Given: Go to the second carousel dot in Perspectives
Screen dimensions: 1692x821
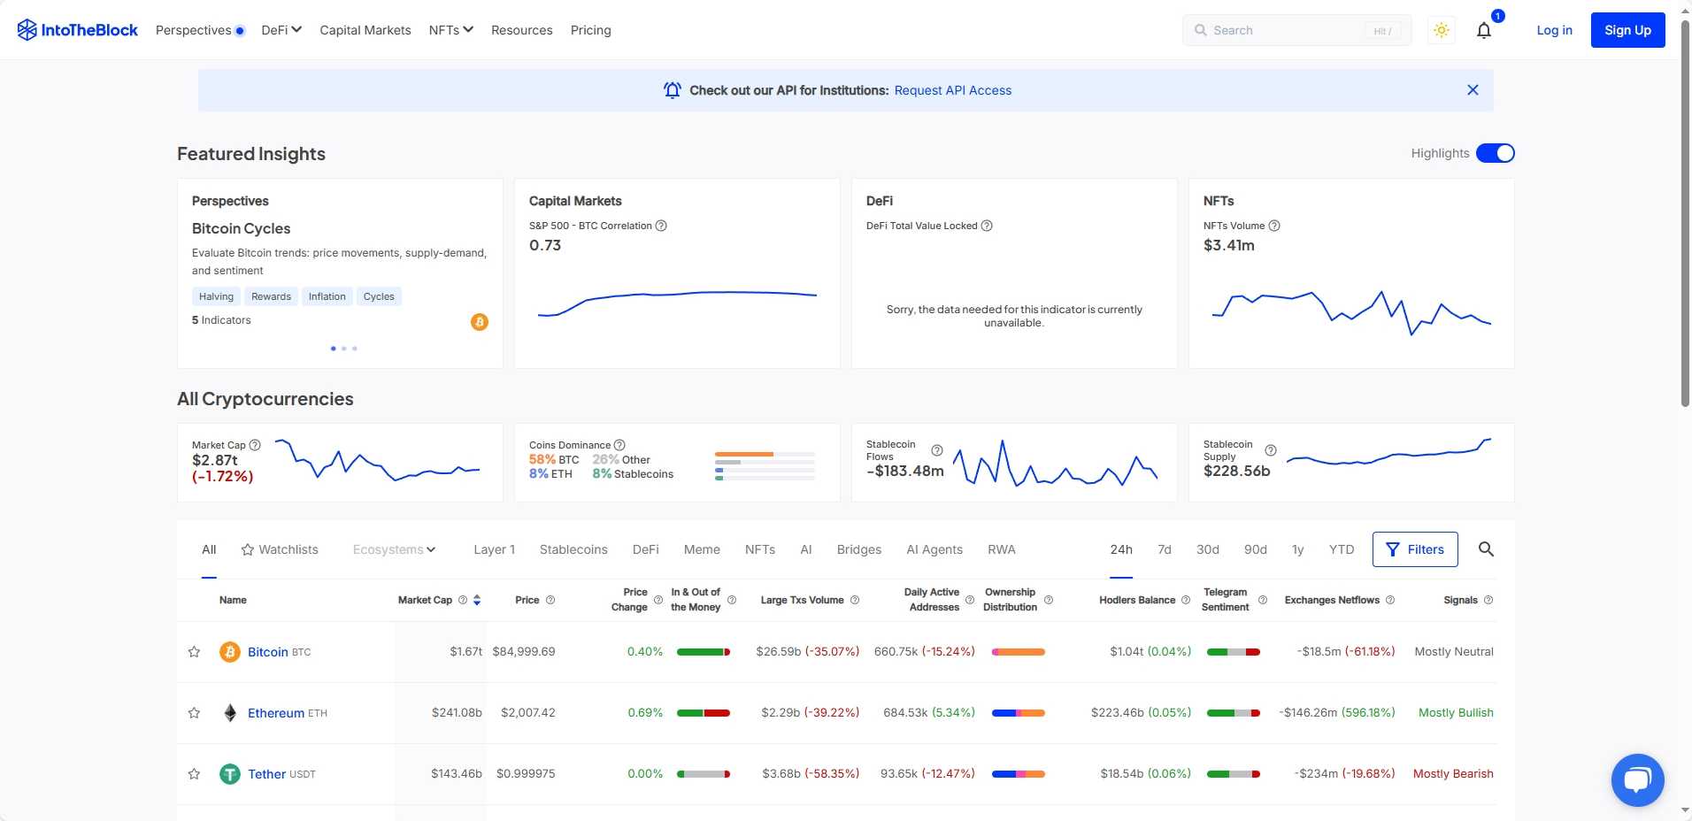Looking at the screenshot, I should 344,349.
